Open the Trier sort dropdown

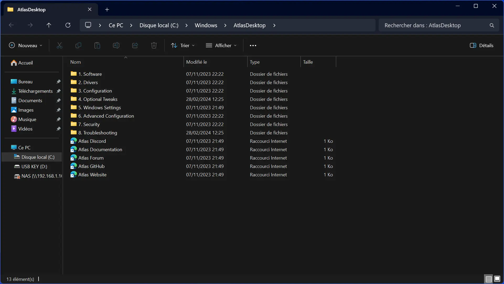click(183, 46)
